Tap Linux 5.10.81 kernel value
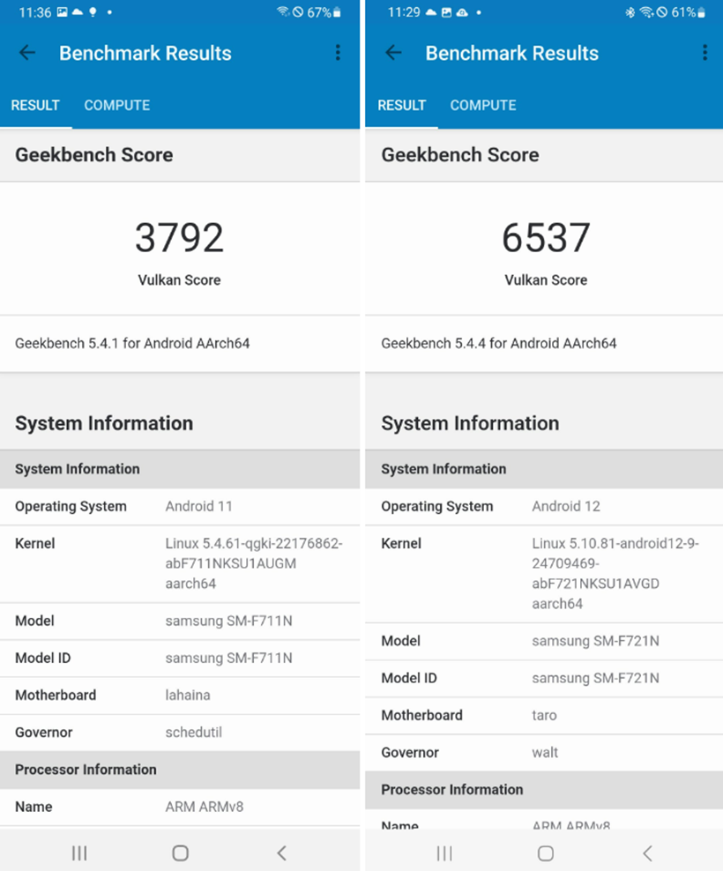The height and width of the screenshot is (871, 723). click(615, 573)
